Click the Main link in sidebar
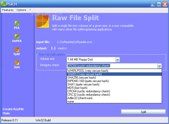Image resolution: width=169 pixels, height=124 pixels. point(6,113)
